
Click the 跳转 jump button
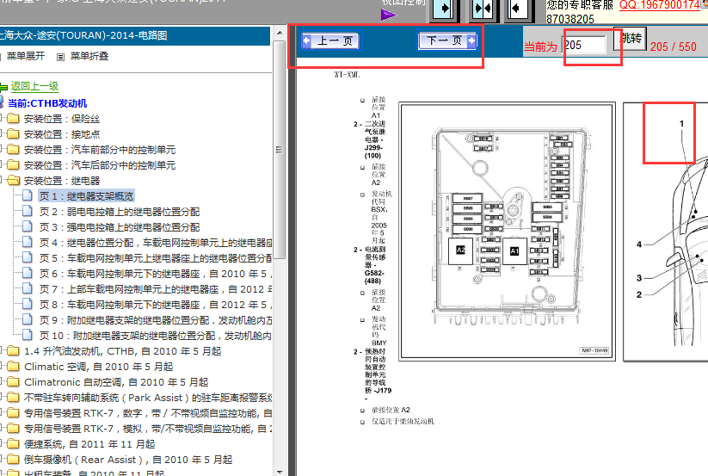click(x=631, y=39)
